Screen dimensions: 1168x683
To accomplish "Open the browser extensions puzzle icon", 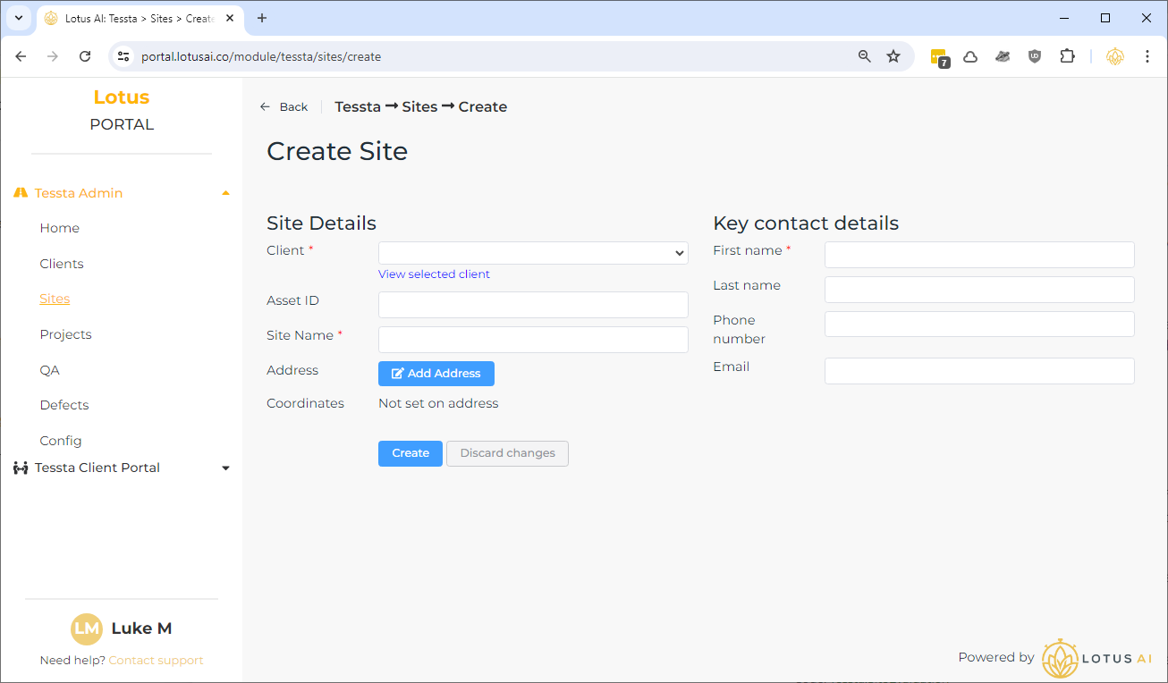I will click(1067, 56).
